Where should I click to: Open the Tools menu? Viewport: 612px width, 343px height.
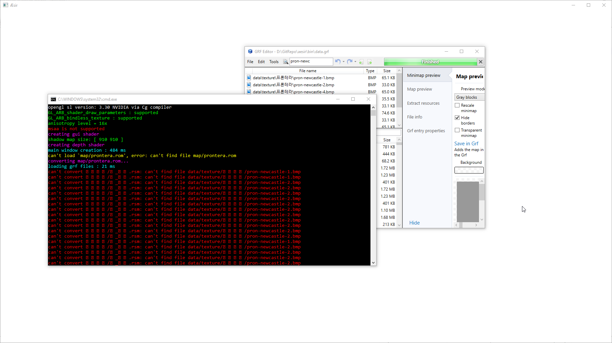point(274,62)
